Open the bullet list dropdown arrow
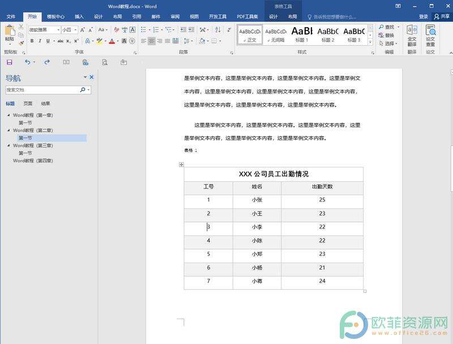Screen dimensions: 453x344 click(x=149, y=30)
